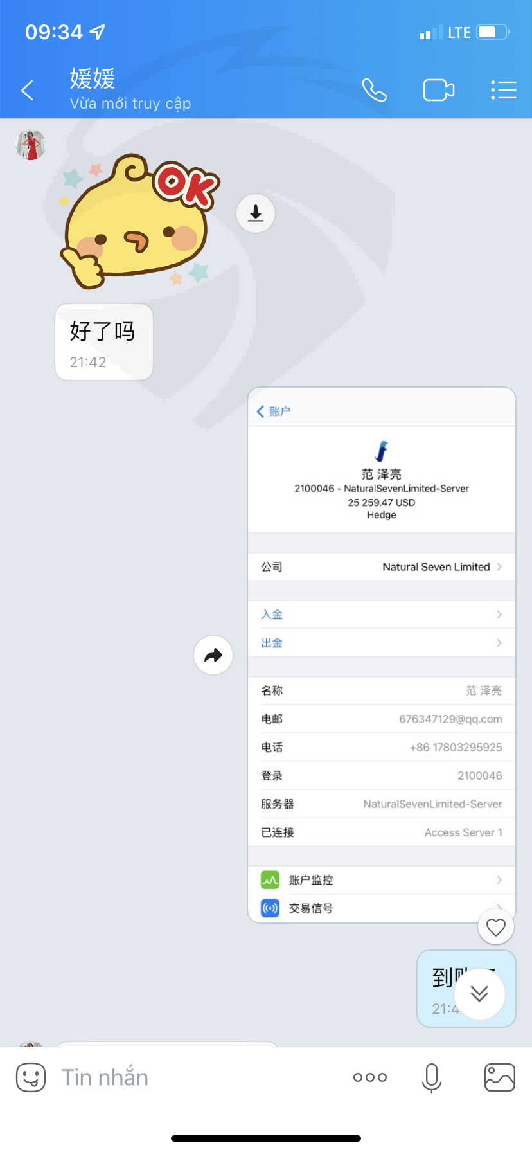Jump to latest messages with double-chevron button

[x=479, y=994]
